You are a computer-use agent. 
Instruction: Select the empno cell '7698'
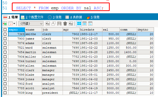[17, 75]
